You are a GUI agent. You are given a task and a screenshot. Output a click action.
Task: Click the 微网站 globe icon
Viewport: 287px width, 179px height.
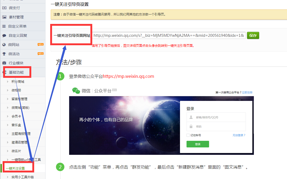4,45
